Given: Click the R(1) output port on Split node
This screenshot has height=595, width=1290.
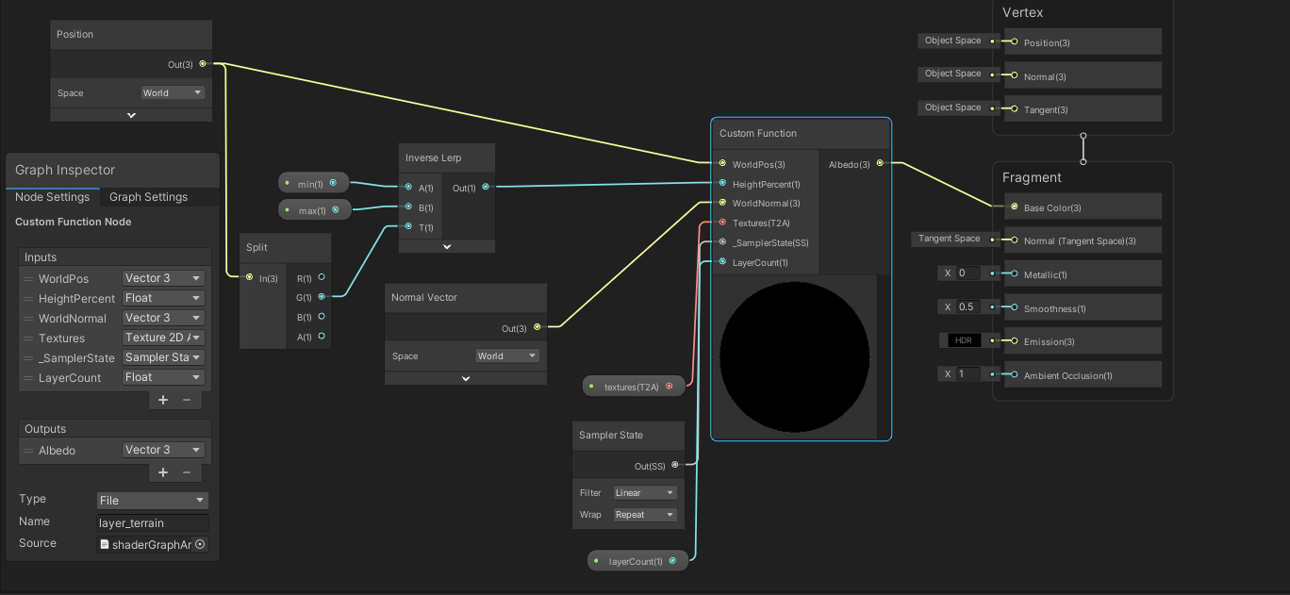Looking at the screenshot, I should pos(322,278).
